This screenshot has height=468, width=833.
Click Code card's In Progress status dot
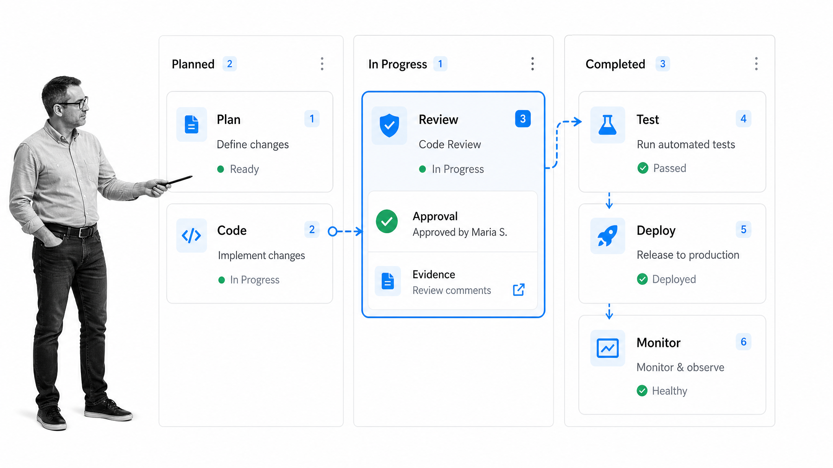[x=222, y=280]
